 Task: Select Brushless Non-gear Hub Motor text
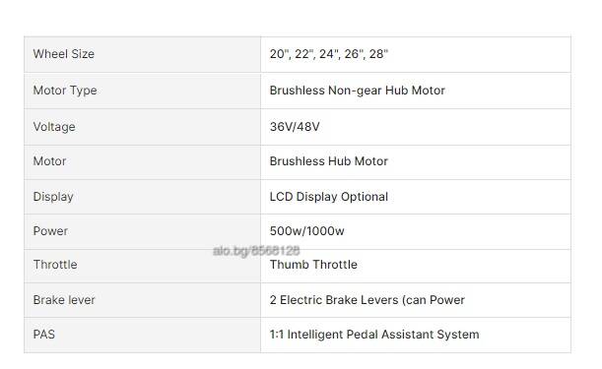tap(357, 91)
